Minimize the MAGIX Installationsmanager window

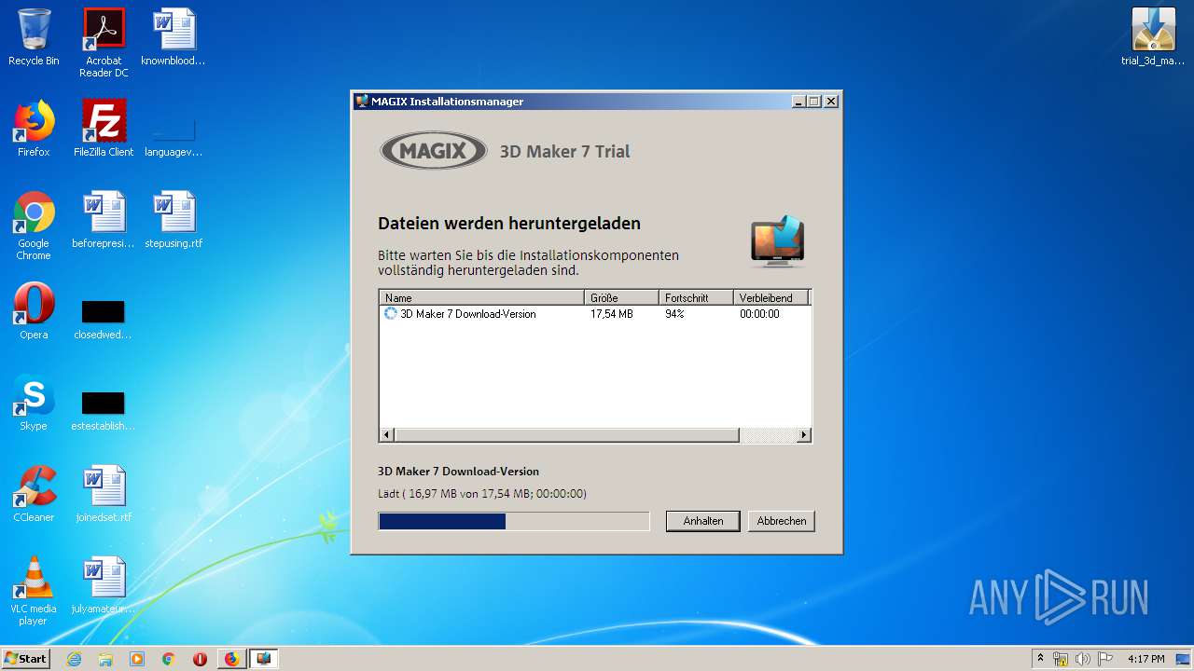(798, 102)
